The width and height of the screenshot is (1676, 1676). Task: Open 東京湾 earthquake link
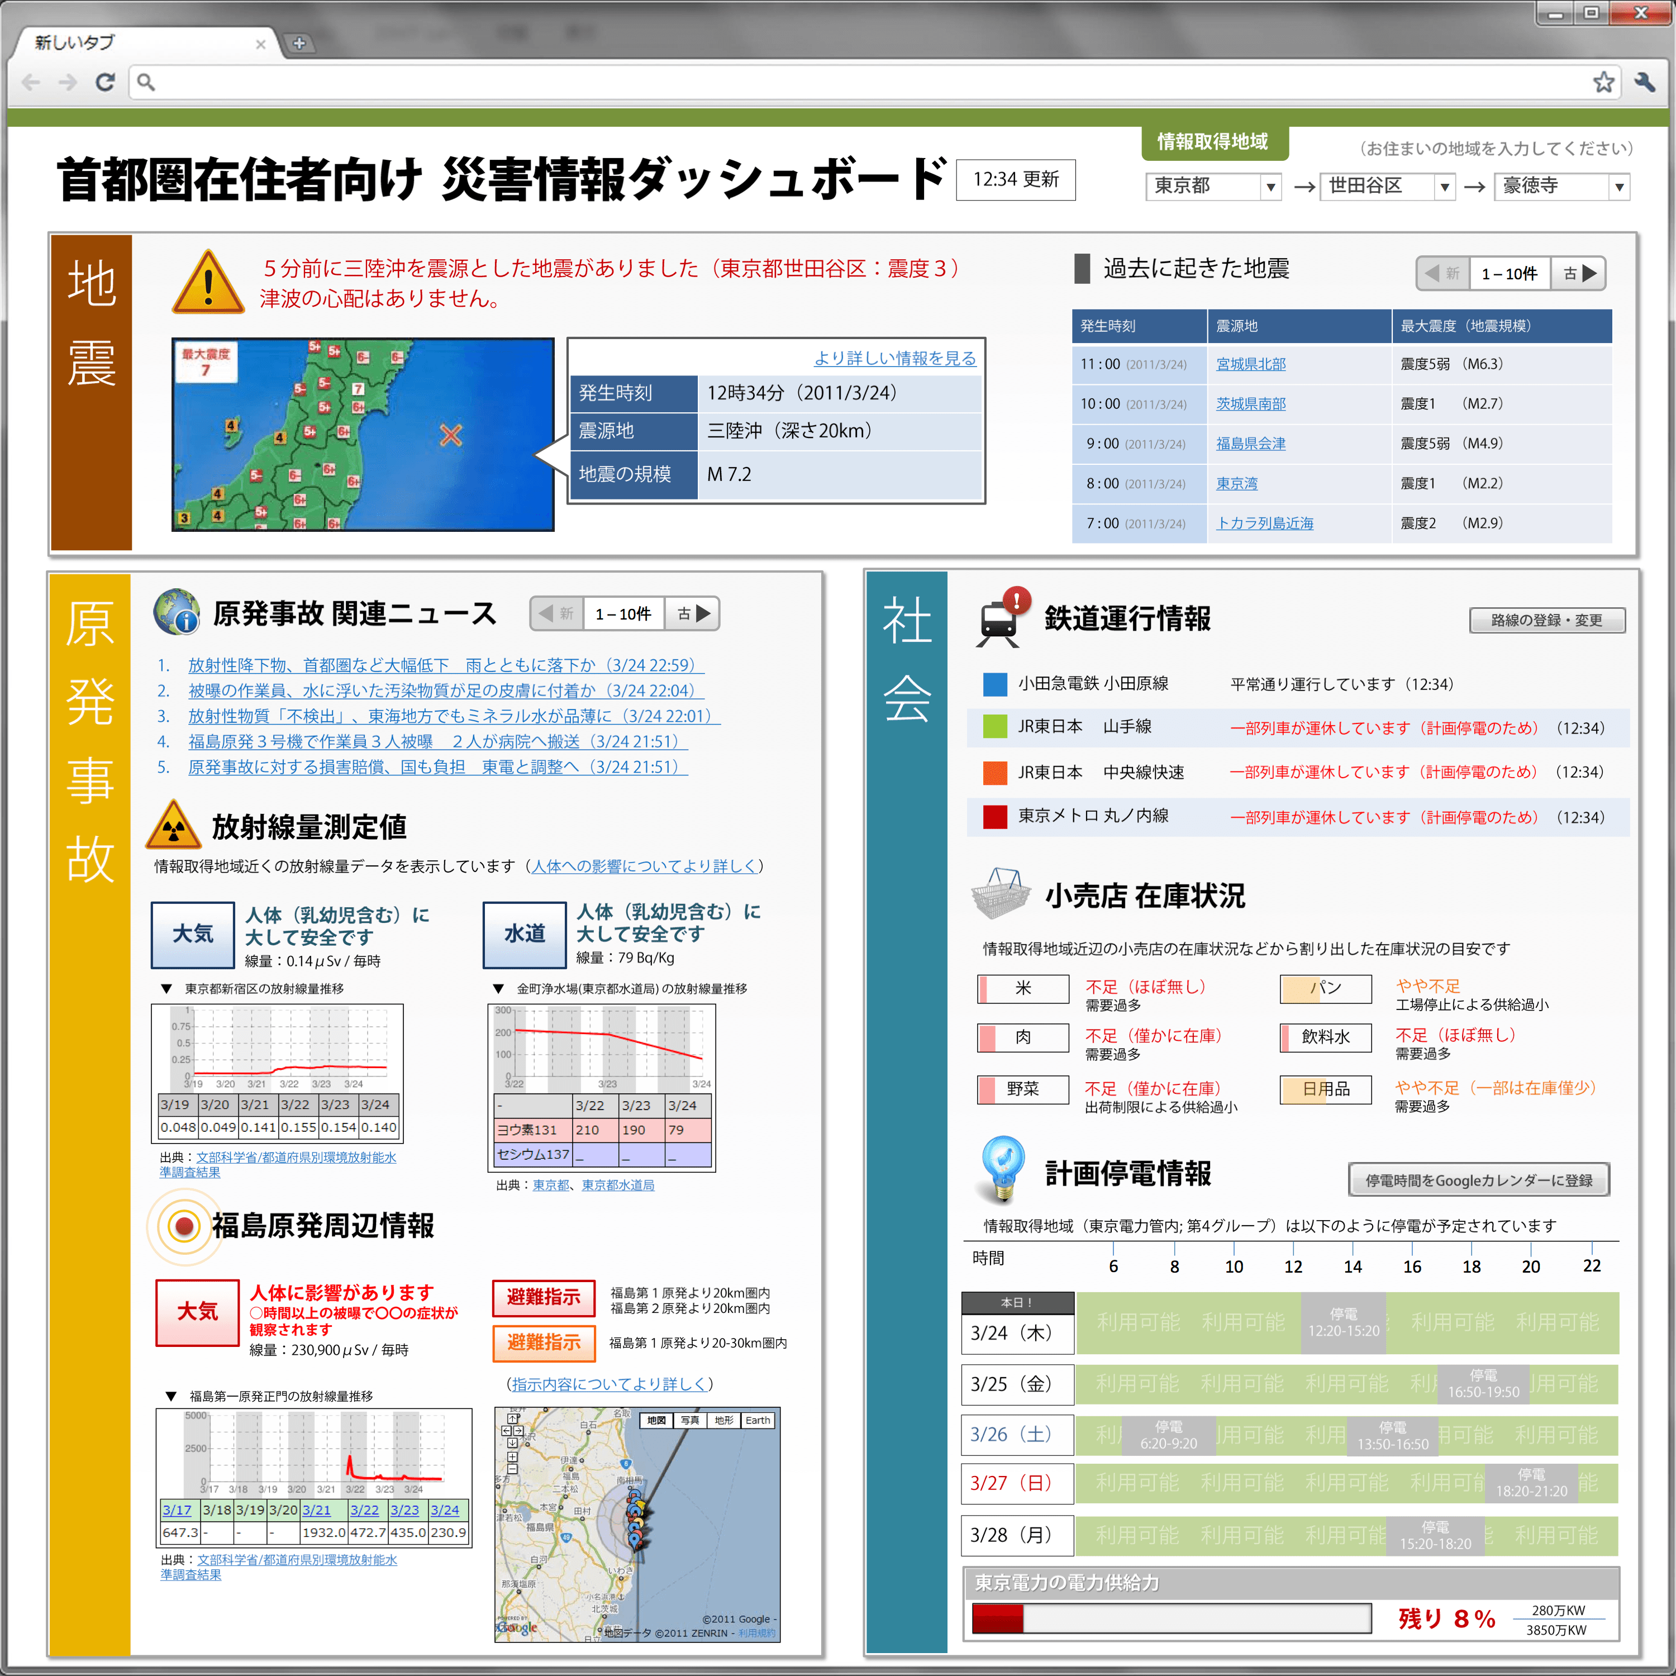tap(1237, 484)
